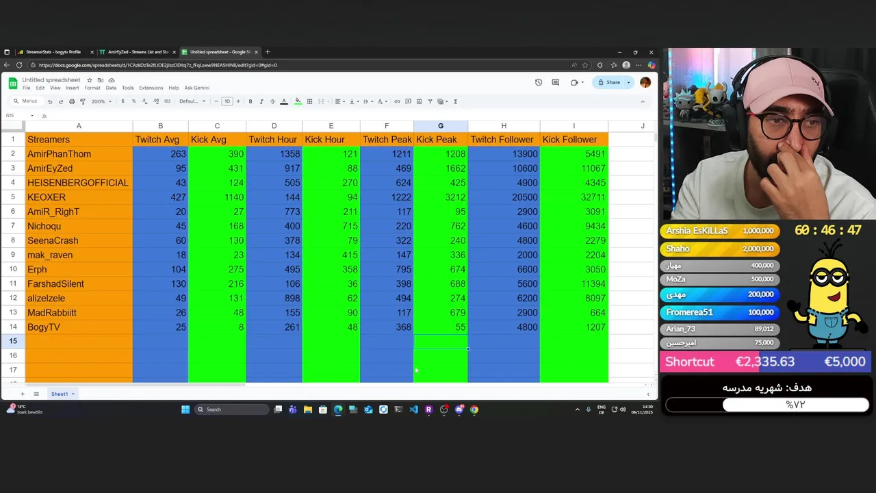The image size is (876, 493).
Task: Open vertical align dropdown
Action: pyautogui.click(x=354, y=101)
